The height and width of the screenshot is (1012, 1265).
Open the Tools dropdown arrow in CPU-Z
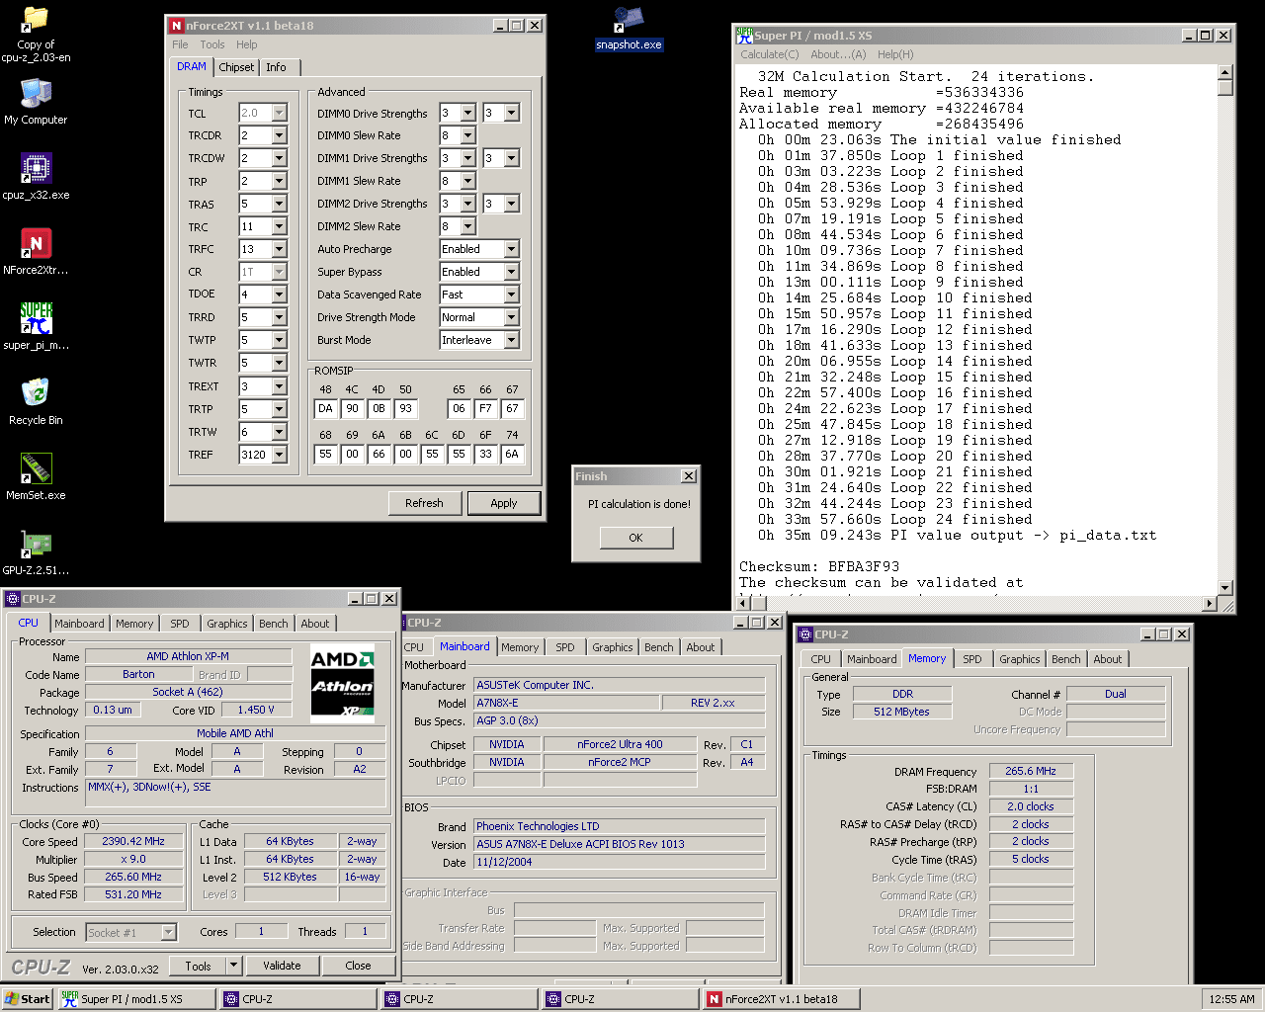(x=234, y=966)
